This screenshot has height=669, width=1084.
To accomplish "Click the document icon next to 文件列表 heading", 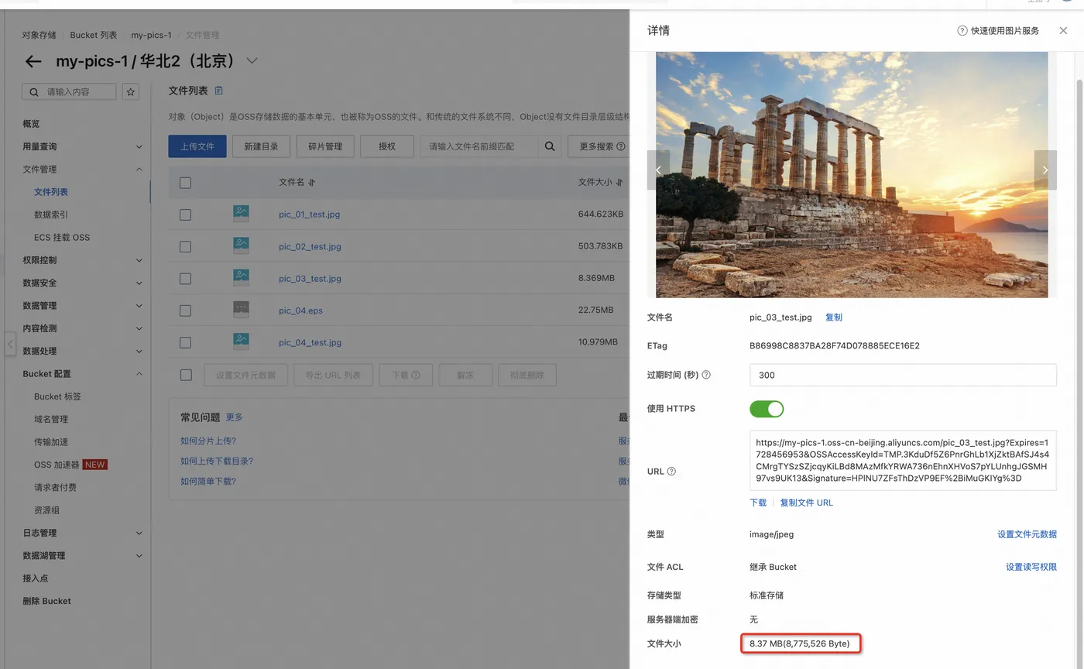I will coord(218,91).
